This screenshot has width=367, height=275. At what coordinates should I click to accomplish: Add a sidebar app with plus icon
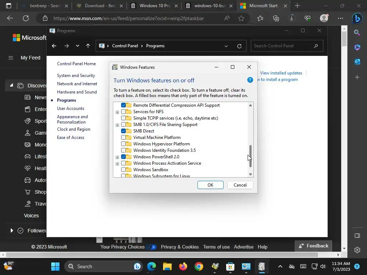[357, 77]
